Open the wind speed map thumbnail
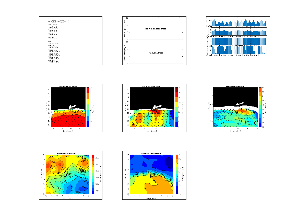The height and width of the screenshot is (224, 298). pos(154,108)
